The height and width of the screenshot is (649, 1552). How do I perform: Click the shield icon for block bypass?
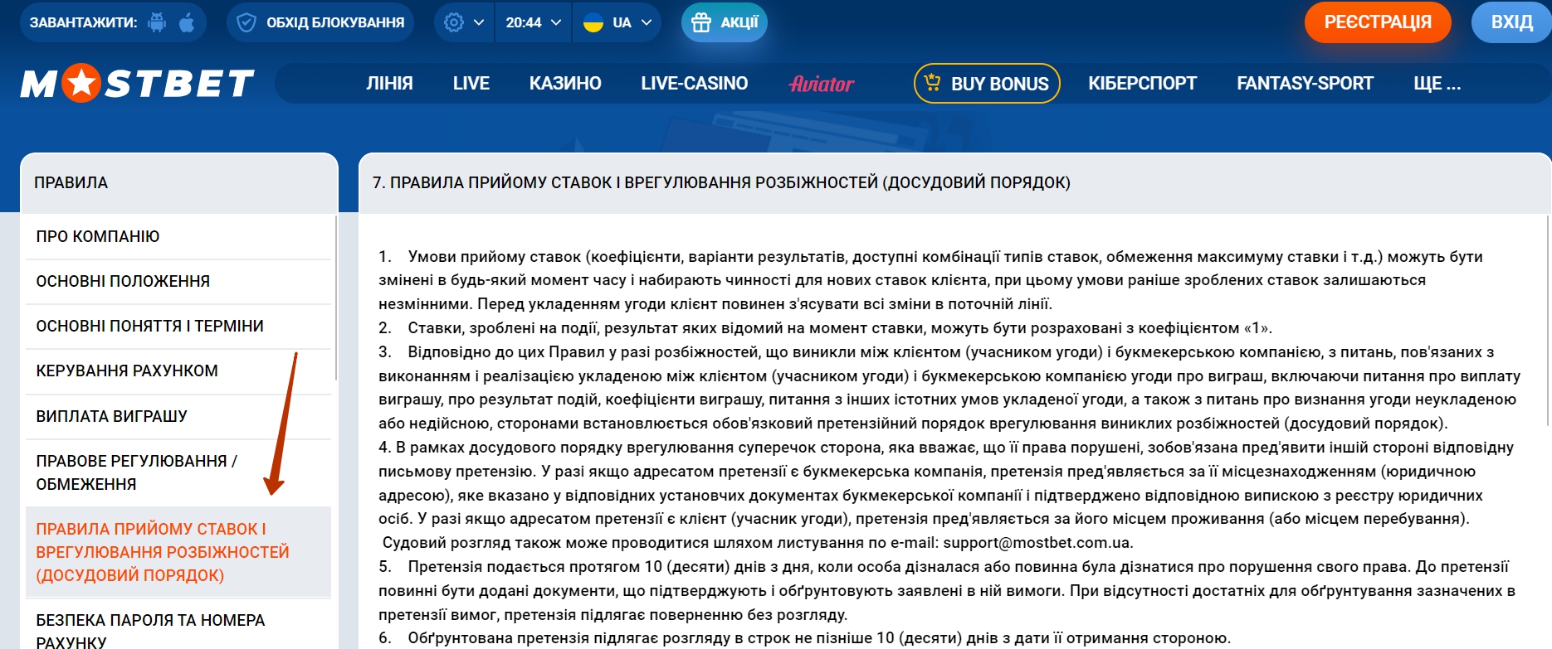point(246,22)
